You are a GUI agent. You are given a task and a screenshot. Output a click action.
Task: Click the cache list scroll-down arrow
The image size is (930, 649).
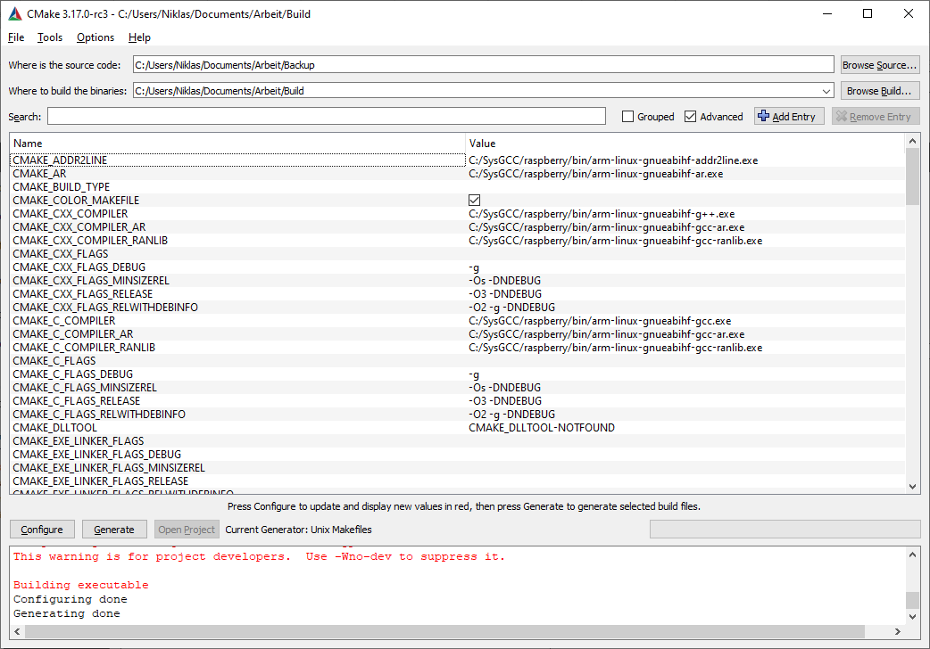tap(912, 487)
